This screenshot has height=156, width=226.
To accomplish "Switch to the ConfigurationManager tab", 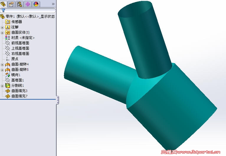I will point(19,4).
